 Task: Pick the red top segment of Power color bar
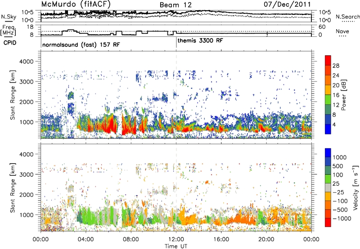[x=328, y=61]
